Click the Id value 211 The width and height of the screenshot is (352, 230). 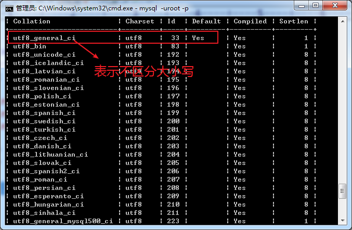[x=173, y=213]
